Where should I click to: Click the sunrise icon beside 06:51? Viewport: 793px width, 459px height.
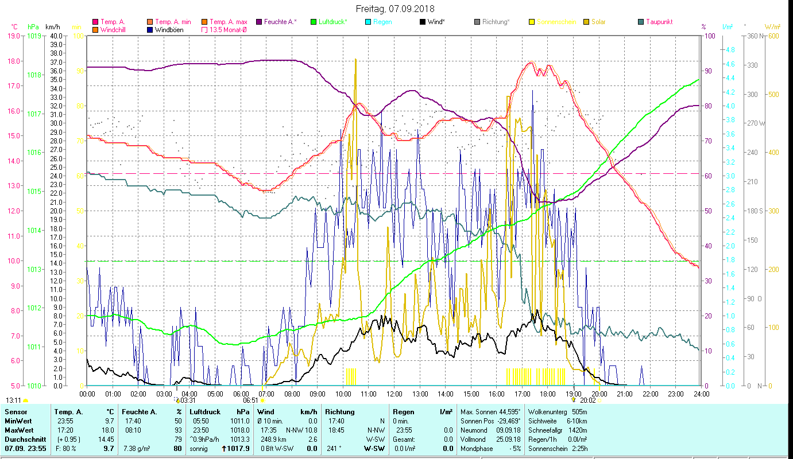pyautogui.click(x=262, y=400)
